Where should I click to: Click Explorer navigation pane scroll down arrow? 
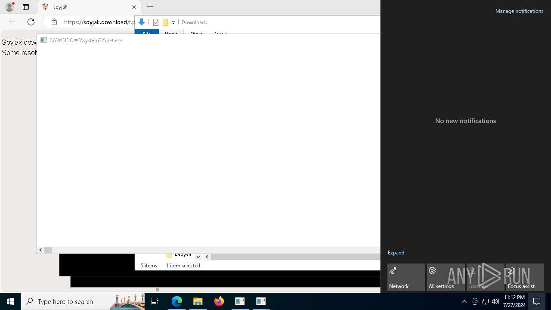198,257
